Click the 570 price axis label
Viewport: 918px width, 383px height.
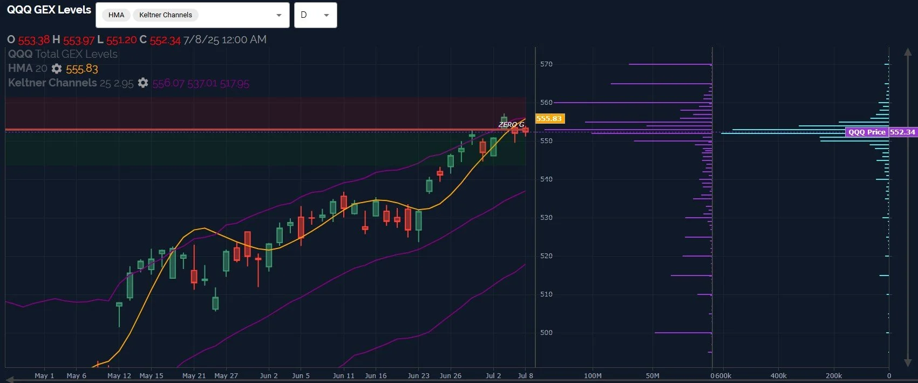(x=546, y=64)
